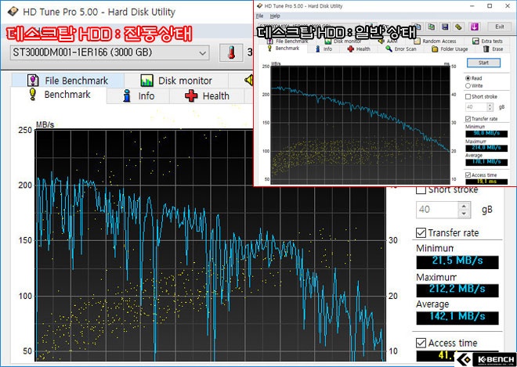Open Health tab in small window

click(x=359, y=49)
